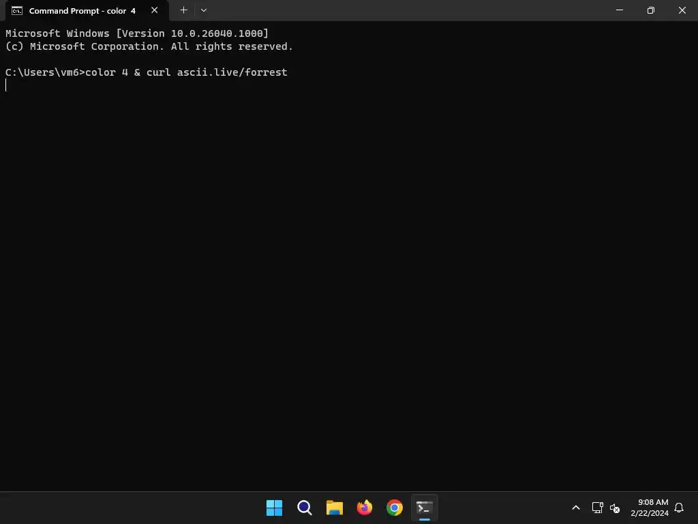Image resolution: width=698 pixels, height=524 pixels.
Task: Expand the new tab profile dropdown
Action: (203, 10)
